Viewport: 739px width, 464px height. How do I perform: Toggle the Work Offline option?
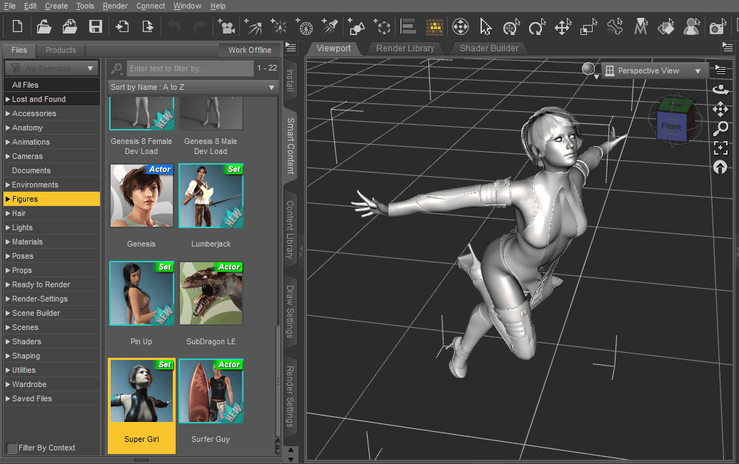coord(249,50)
